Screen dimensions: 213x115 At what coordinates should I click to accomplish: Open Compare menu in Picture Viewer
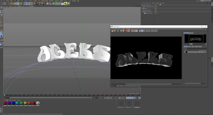tap(123, 29)
